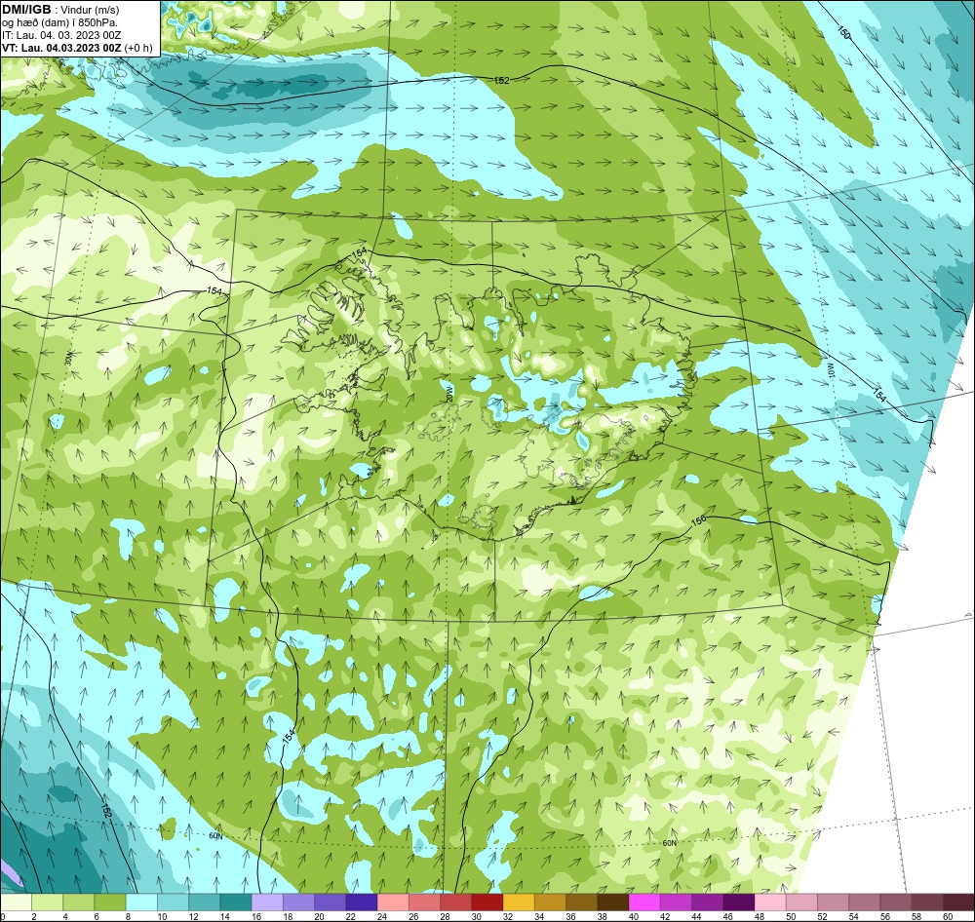
Task: Select the legend swatch between 4 and 6
Action: point(79,902)
